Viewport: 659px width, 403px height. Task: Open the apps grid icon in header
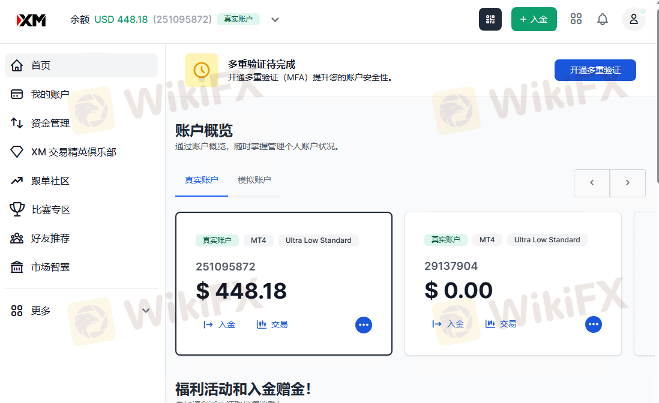tap(576, 19)
